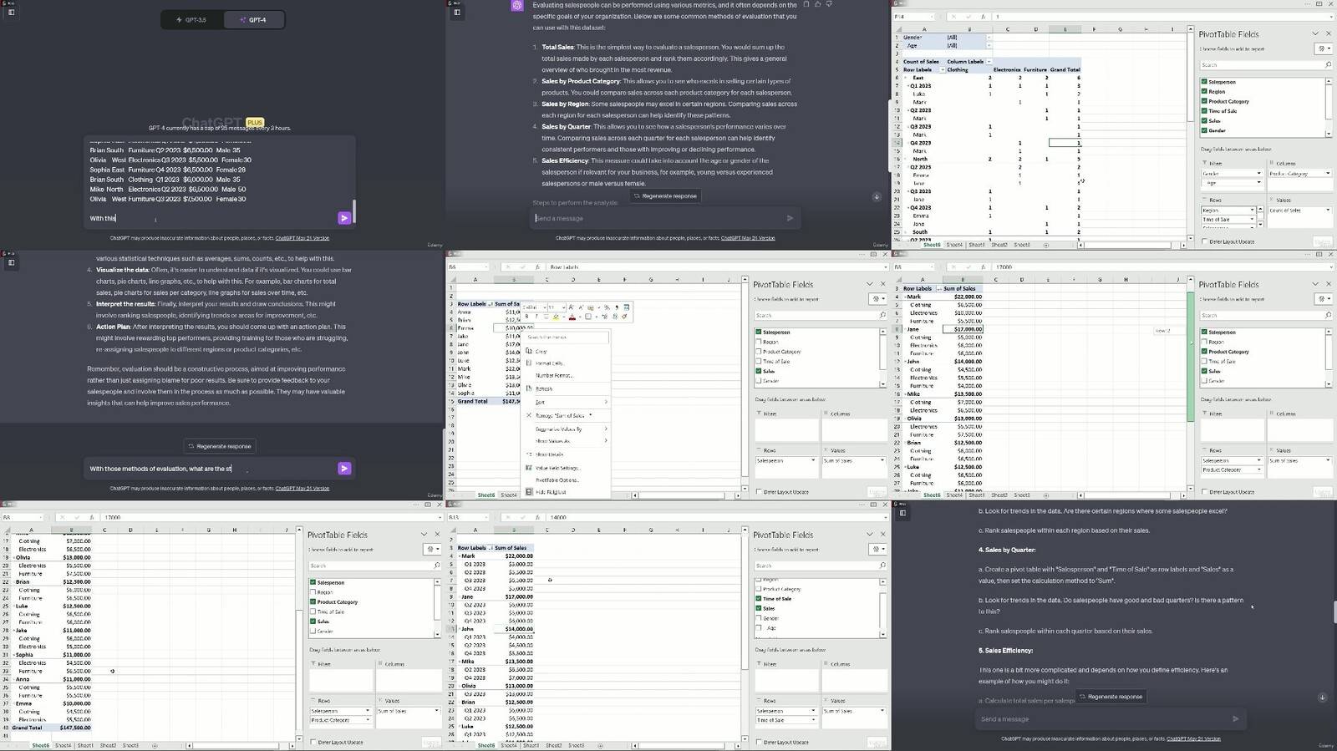Select PivotTable Options in the context menu
This screenshot has height=751, width=1337.
pyautogui.click(x=557, y=480)
